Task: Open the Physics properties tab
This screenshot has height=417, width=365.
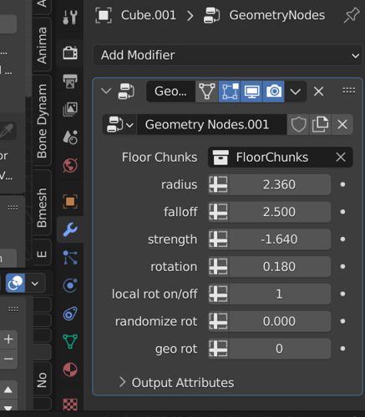Action: (70, 285)
